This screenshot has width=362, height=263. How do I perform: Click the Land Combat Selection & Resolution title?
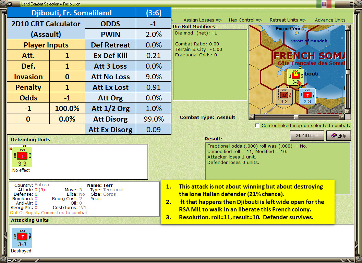[51, 4]
